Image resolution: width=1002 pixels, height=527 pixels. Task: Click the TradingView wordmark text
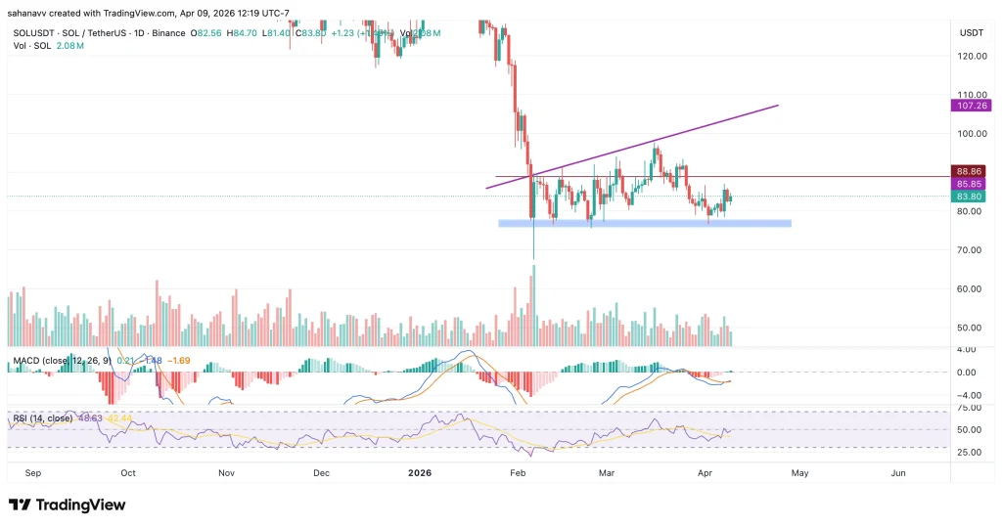coord(74,505)
